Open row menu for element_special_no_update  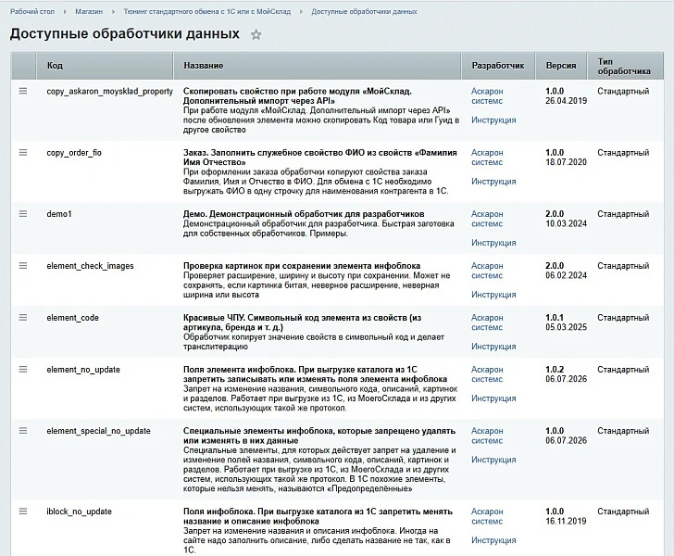click(23, 430)
